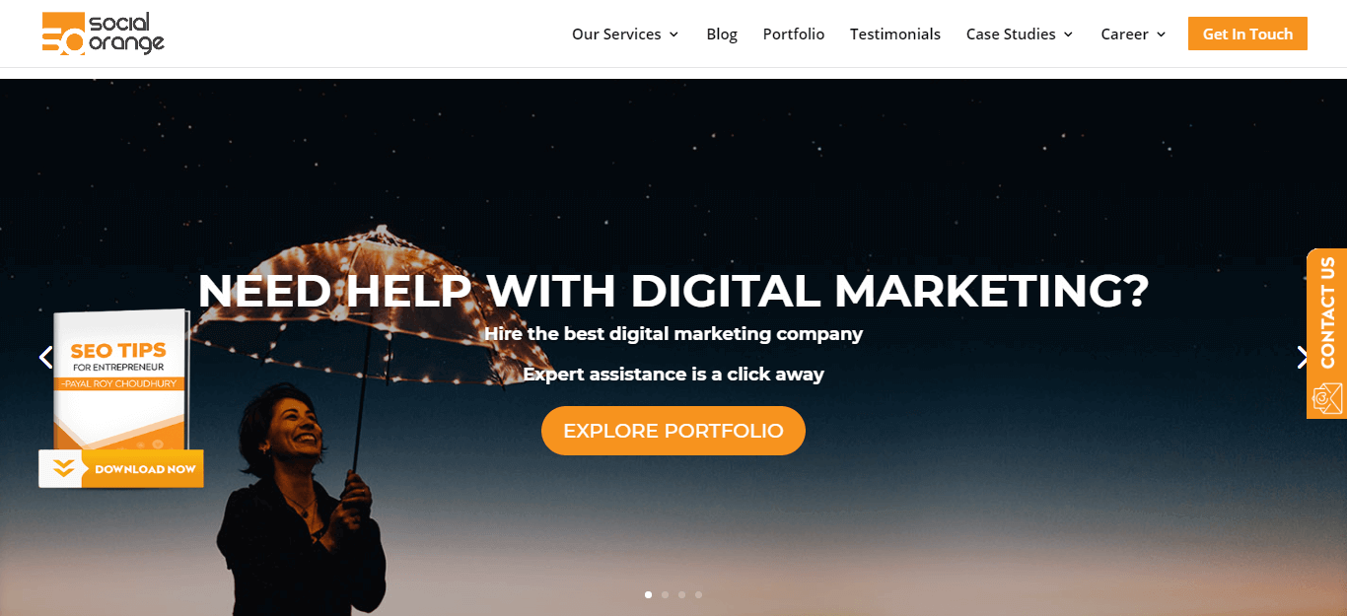Expand the Our Services dropdown arrow
Screen dimensions: 1347x616
[x=673, y=34]
